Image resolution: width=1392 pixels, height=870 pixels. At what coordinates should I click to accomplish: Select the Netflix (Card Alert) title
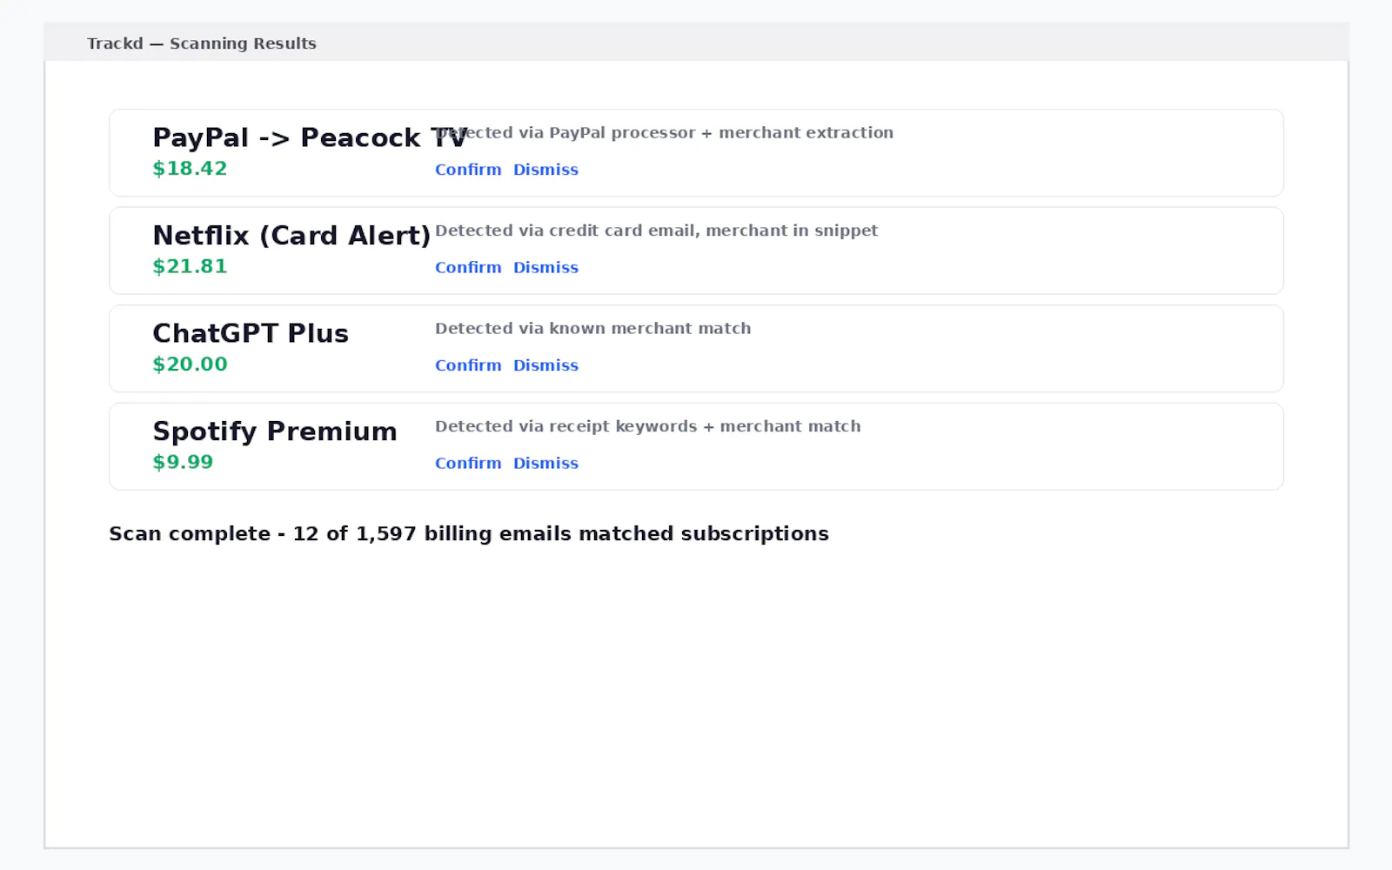tap(291, 236)
